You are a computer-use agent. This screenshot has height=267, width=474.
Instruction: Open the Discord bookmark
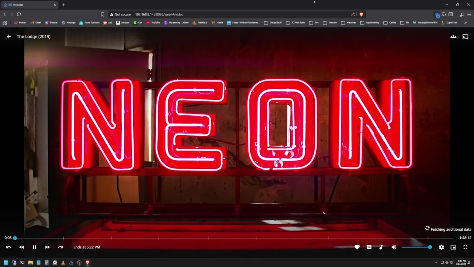[51, 23]
